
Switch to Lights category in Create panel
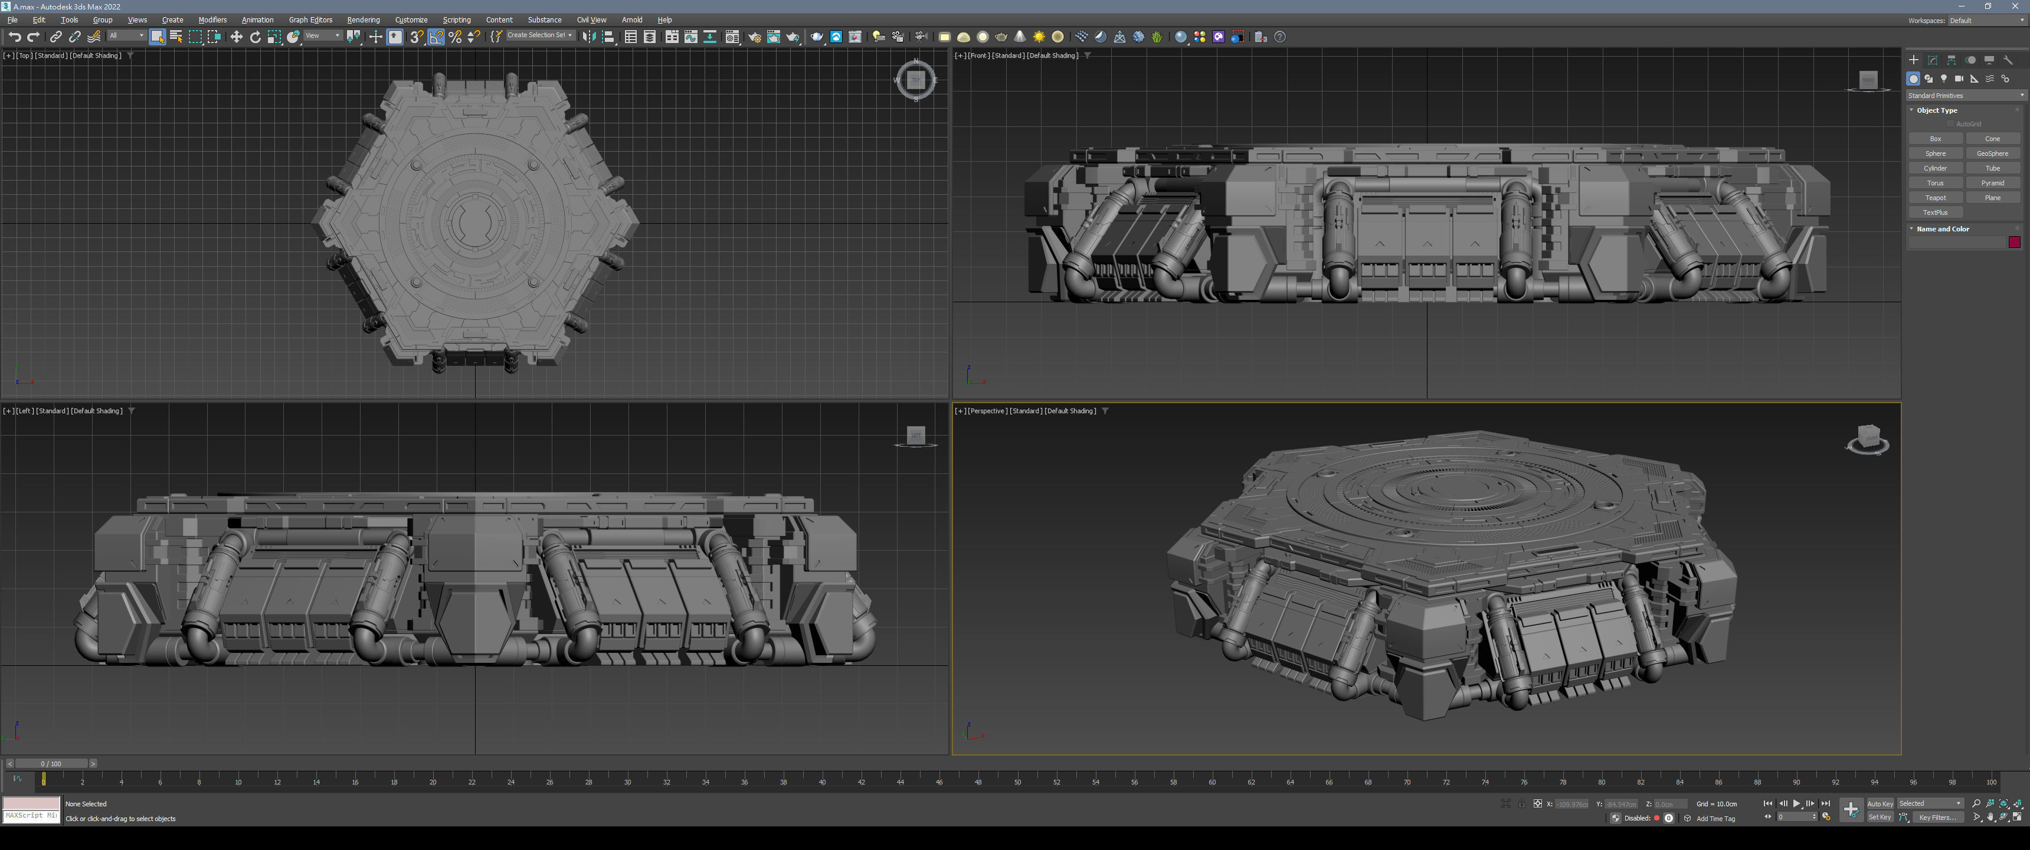pos(1943,79)
